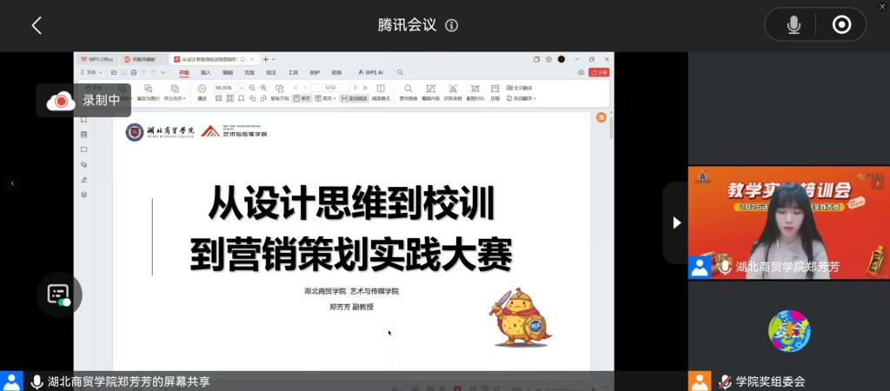890x391 pixels.
Task: Switch to the WPS Office home tab
Action: click(x=97, y=60)
